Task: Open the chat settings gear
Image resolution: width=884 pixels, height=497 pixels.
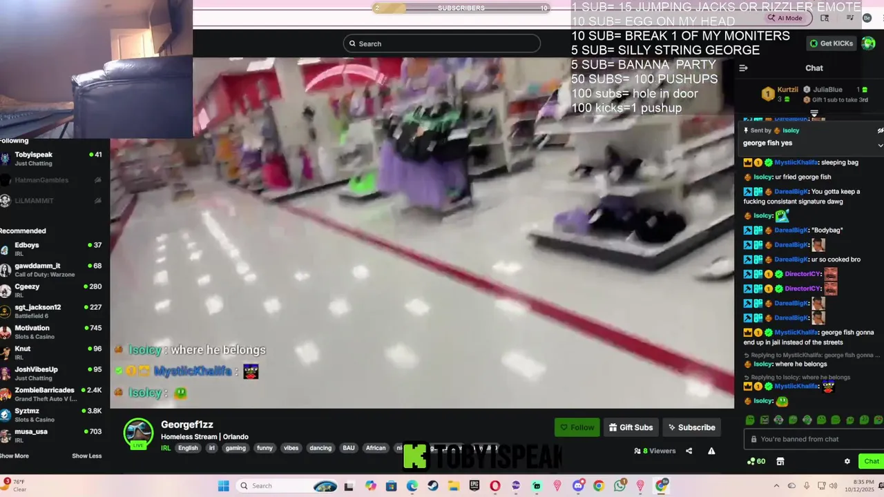Action: (x=847, y=461)
